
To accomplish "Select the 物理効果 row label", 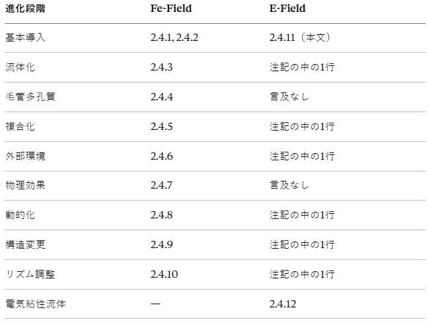I will [25, 185].
